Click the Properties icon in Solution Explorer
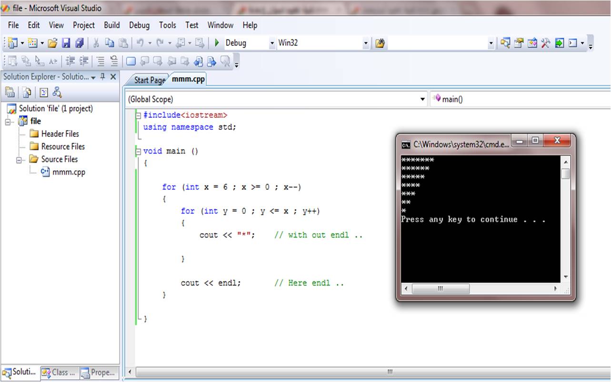Screen dimensions: 611x382 [x=10, y=93]
